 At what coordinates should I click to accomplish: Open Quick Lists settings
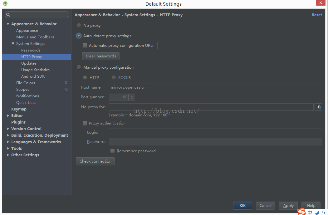(x=26, y=102)
